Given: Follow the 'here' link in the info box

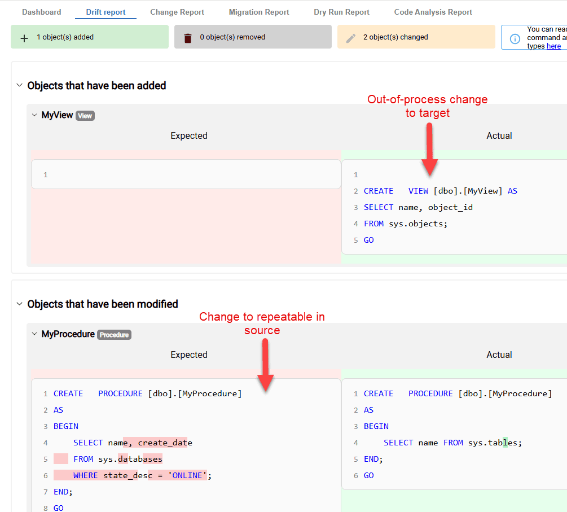Looking at the screenshot, I should (553, 46).
